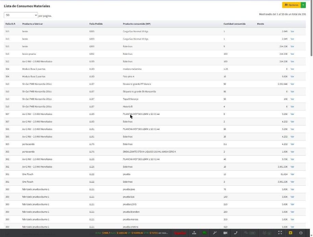
Task: Expand the green arrow next to Opciones
Action: coord(303,5)
